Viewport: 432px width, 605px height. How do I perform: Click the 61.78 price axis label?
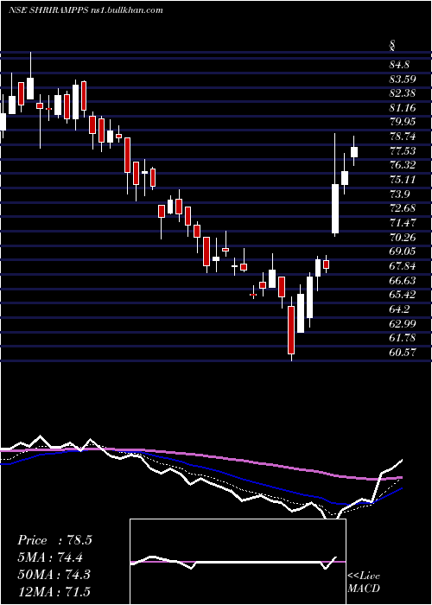403,338
